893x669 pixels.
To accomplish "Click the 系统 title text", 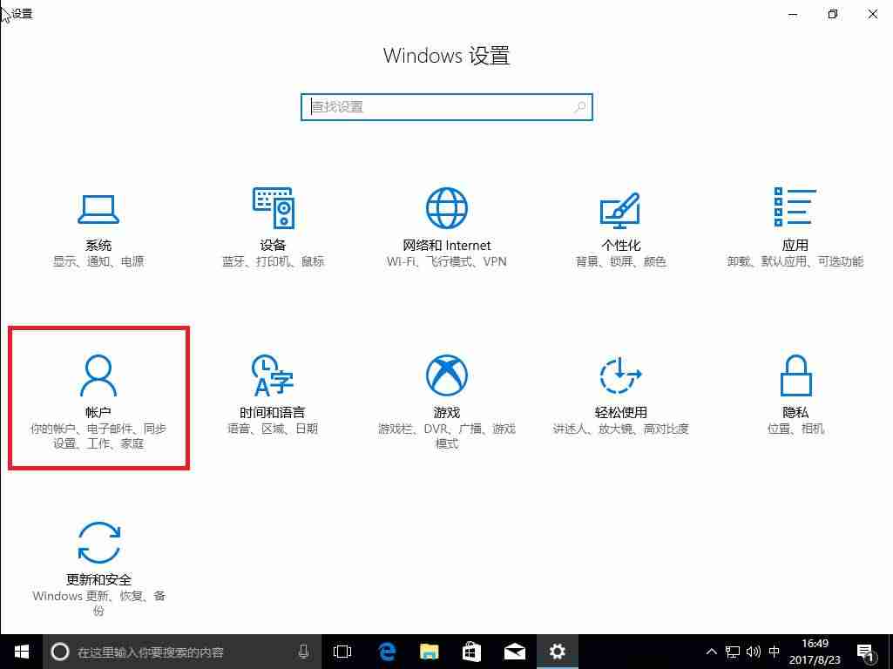I will point(98,246).
